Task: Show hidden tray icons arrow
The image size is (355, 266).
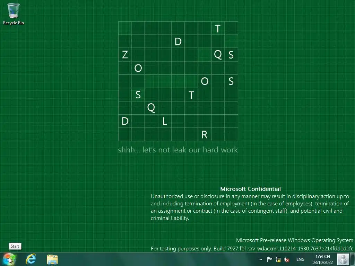Action: tap(261, 259)
